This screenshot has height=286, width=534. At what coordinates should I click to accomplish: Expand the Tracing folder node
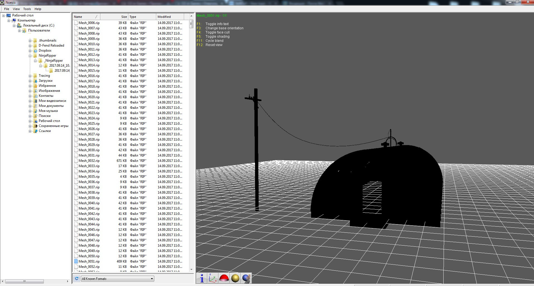point(30,76)
